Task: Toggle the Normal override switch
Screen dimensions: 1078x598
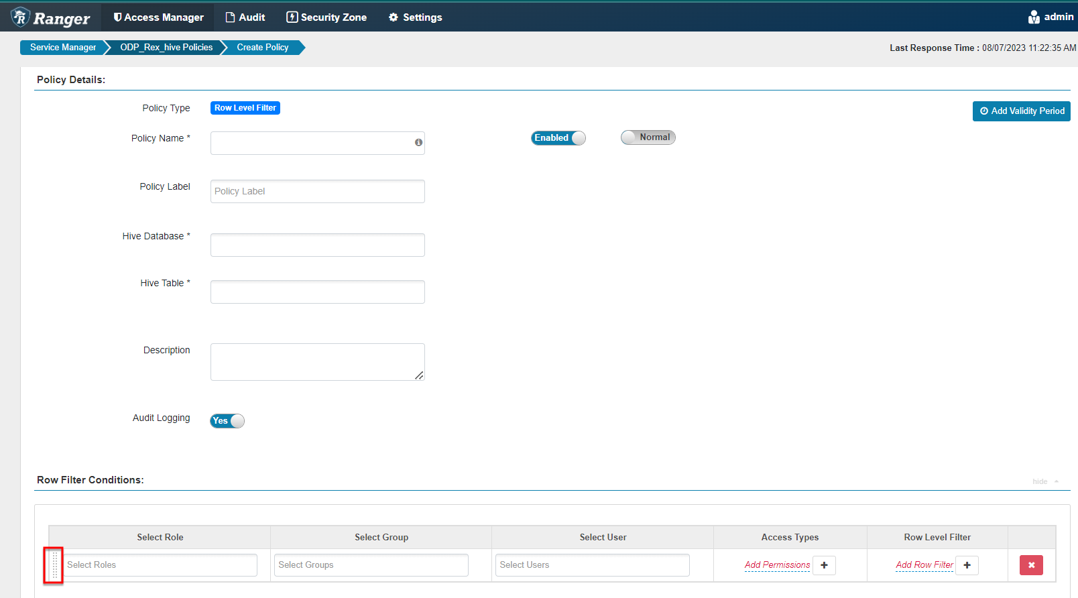Action: pos(648,137)
